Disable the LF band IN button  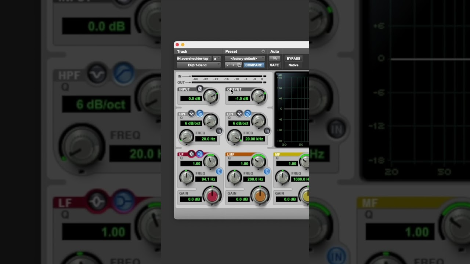[219, 171]
